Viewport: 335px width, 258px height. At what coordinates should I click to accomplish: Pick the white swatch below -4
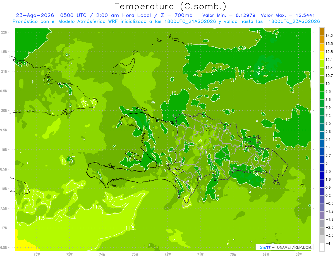[x=322, y=247]
